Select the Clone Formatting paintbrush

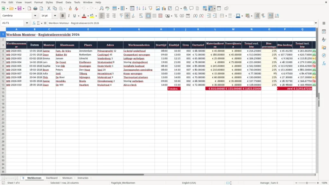point(70,8)
